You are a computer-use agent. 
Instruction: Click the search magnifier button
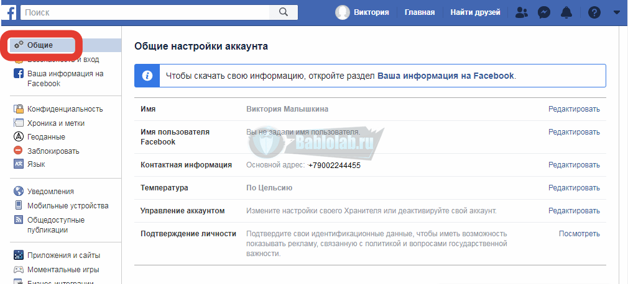coord(283,12)
